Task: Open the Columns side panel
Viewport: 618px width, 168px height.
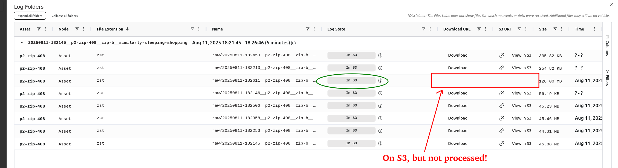Action: (607, 45)
